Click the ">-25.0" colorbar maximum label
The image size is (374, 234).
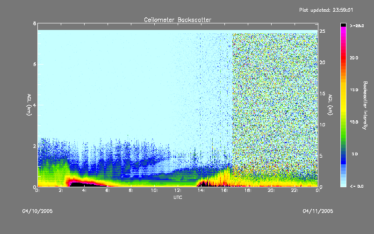click(357, 26)
